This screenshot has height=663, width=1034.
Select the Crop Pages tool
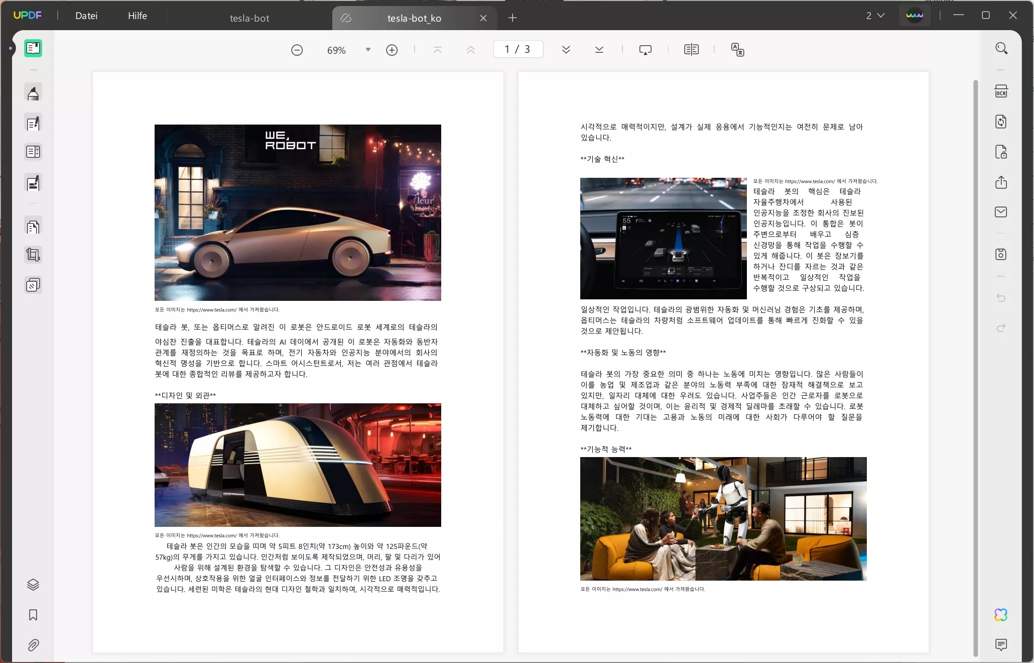[x=33, y=255]
